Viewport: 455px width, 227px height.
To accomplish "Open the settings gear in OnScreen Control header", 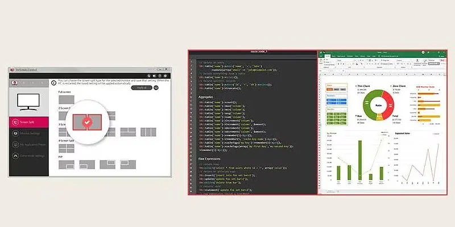I will (x=165, y=76).
